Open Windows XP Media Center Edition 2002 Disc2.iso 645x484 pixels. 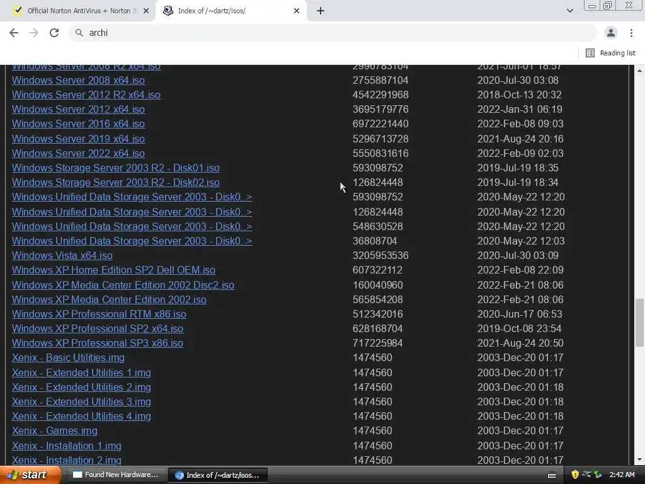123,285
